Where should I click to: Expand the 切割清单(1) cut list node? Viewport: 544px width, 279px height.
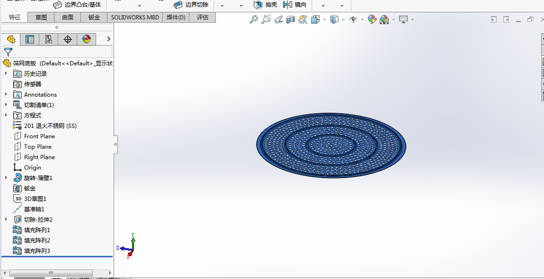point(6,105)
